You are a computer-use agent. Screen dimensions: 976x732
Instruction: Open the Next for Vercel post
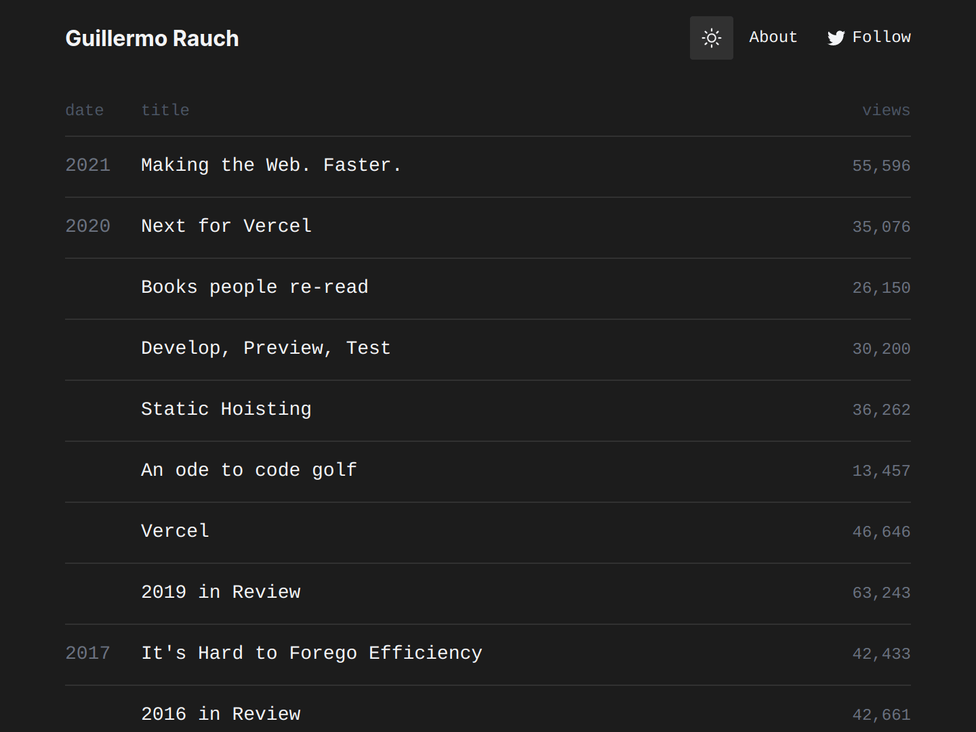tap(226, 226)
